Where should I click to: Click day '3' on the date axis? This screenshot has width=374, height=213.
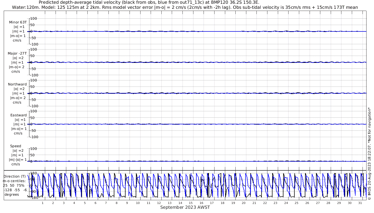pyautogui.click(x=64, y=203)
